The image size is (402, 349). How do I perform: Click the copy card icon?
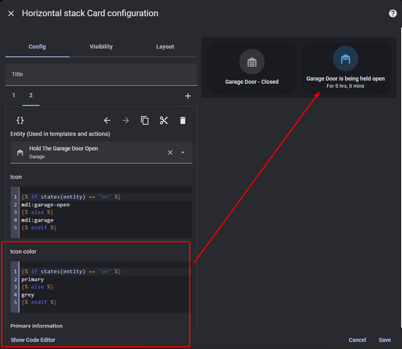click(145, 120)
